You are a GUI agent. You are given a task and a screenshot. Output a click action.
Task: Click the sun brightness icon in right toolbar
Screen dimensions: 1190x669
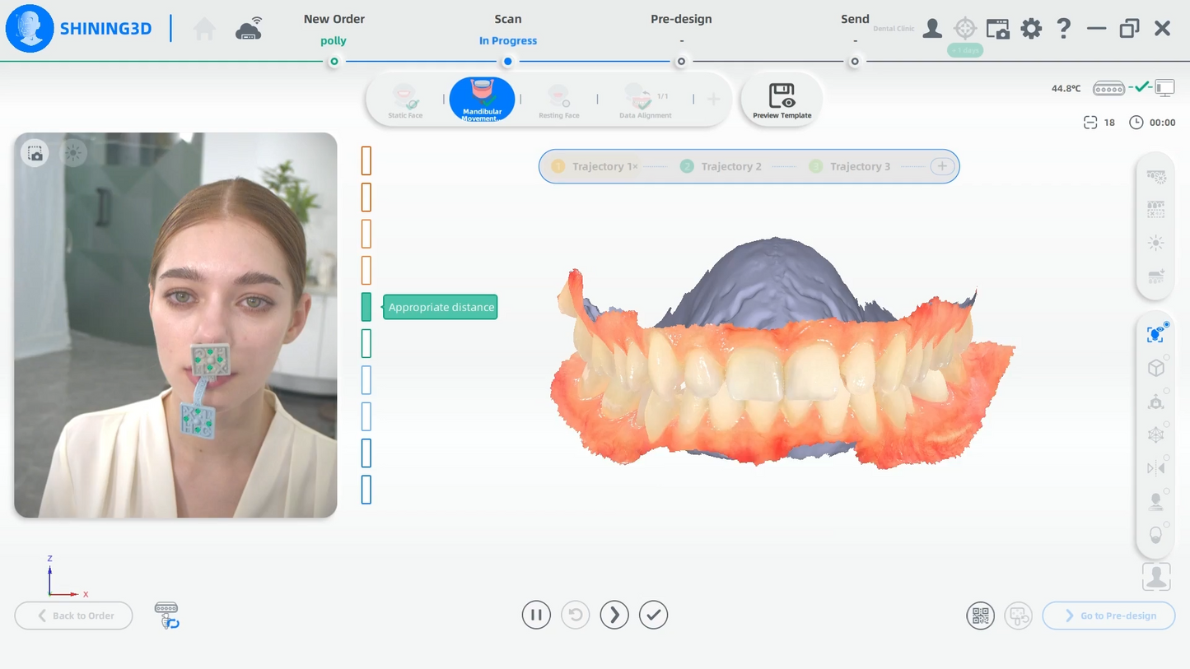point(1156,243)
